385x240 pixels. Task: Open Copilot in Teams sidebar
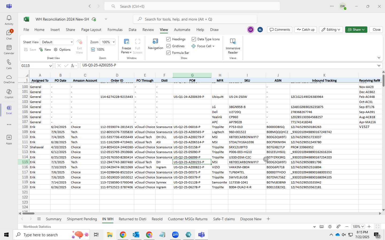coord(9,94)
